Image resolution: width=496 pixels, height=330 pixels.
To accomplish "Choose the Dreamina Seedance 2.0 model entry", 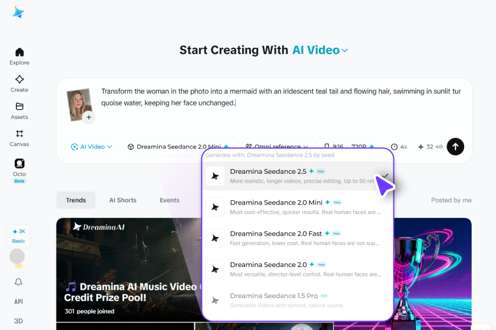I will point(297,269).
